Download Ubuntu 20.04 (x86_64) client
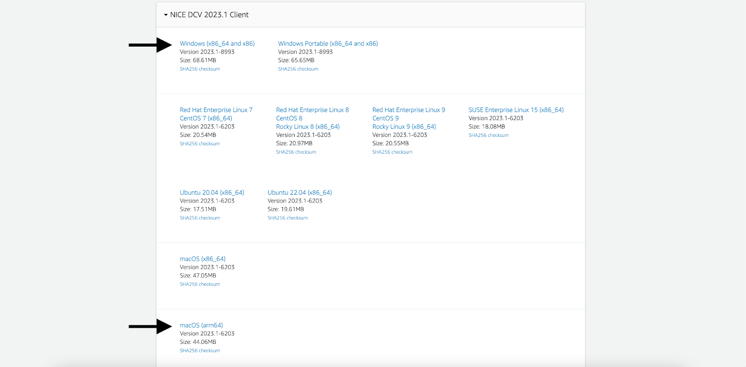 pos(212,193)
